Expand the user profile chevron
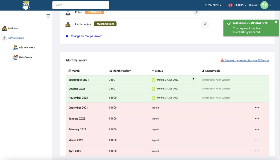 click(x=270, y=5)
